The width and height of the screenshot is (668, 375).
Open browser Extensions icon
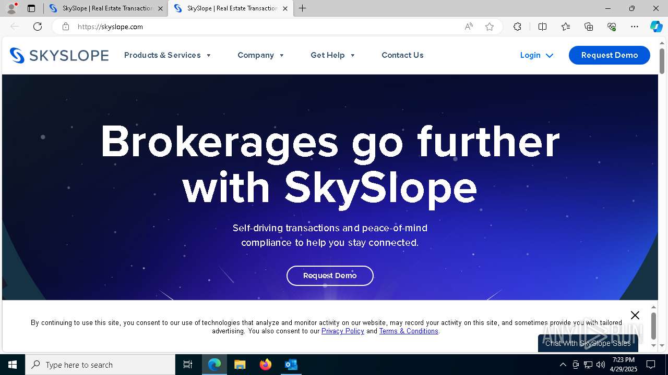[517, 27]
